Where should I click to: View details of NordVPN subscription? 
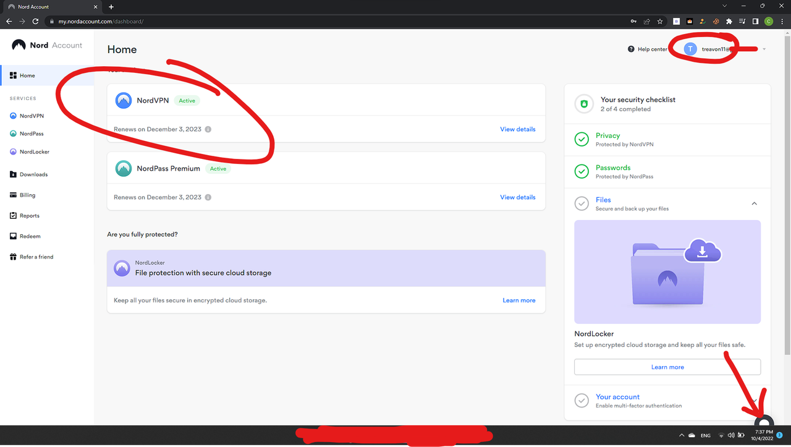pos(517,129)
